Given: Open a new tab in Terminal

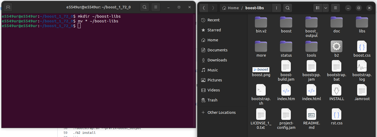Looking at the screenshot, I should click(x=8, y=7).
